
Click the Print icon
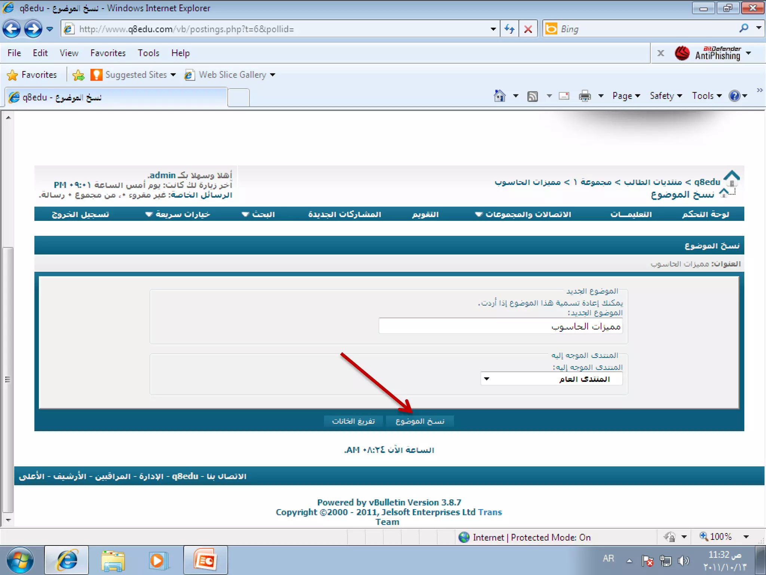point(585,96)
